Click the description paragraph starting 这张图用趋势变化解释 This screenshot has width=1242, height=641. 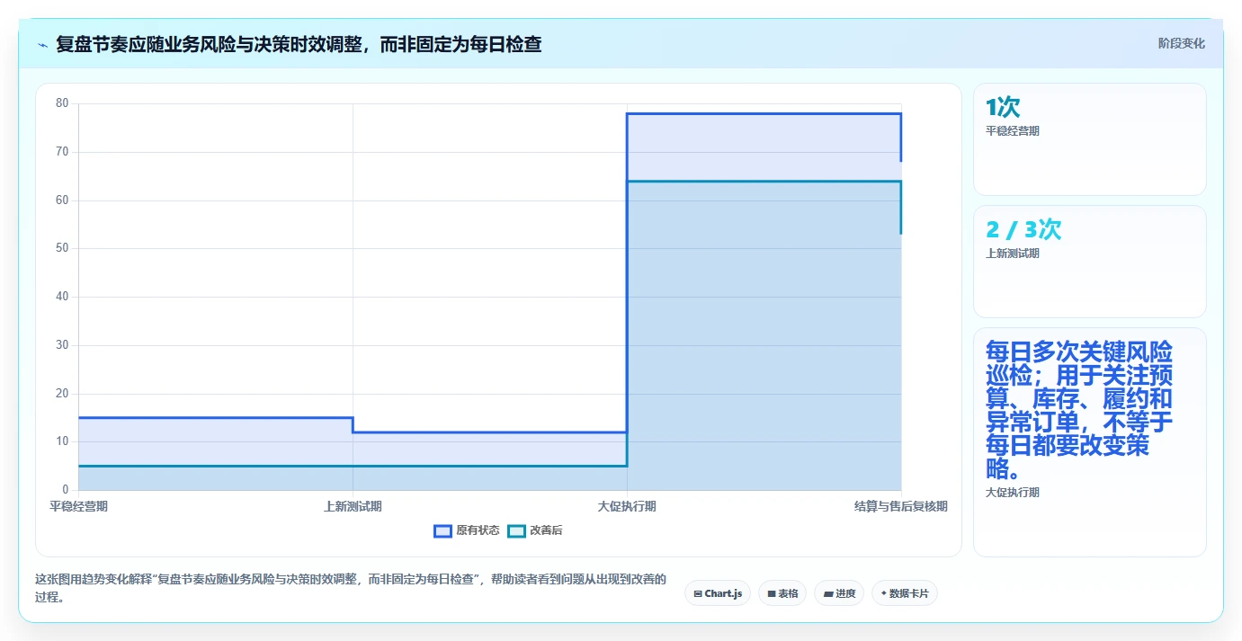coord(351,588)
